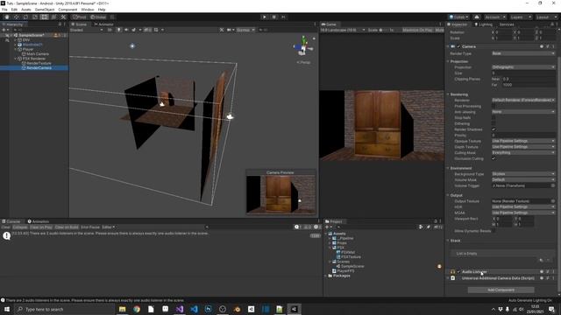This screenshot has height=315, width=561.
Task: Toggle scene lighting icon in Scene toolbar
Action: click(x=119, y=30)
